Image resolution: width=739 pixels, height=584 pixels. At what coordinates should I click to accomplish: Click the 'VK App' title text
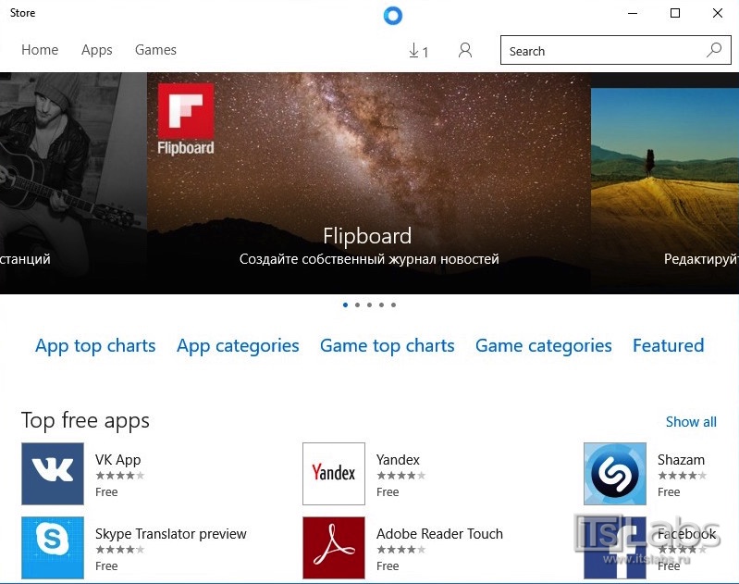(117, 460)
